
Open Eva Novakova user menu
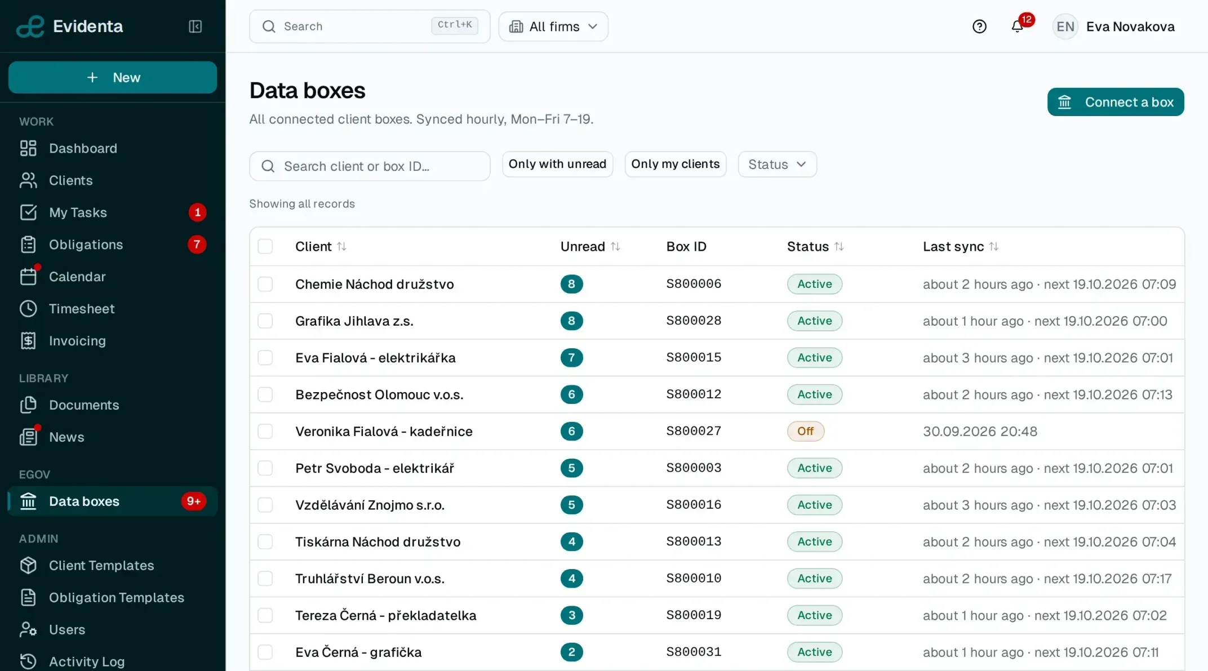1114,26
